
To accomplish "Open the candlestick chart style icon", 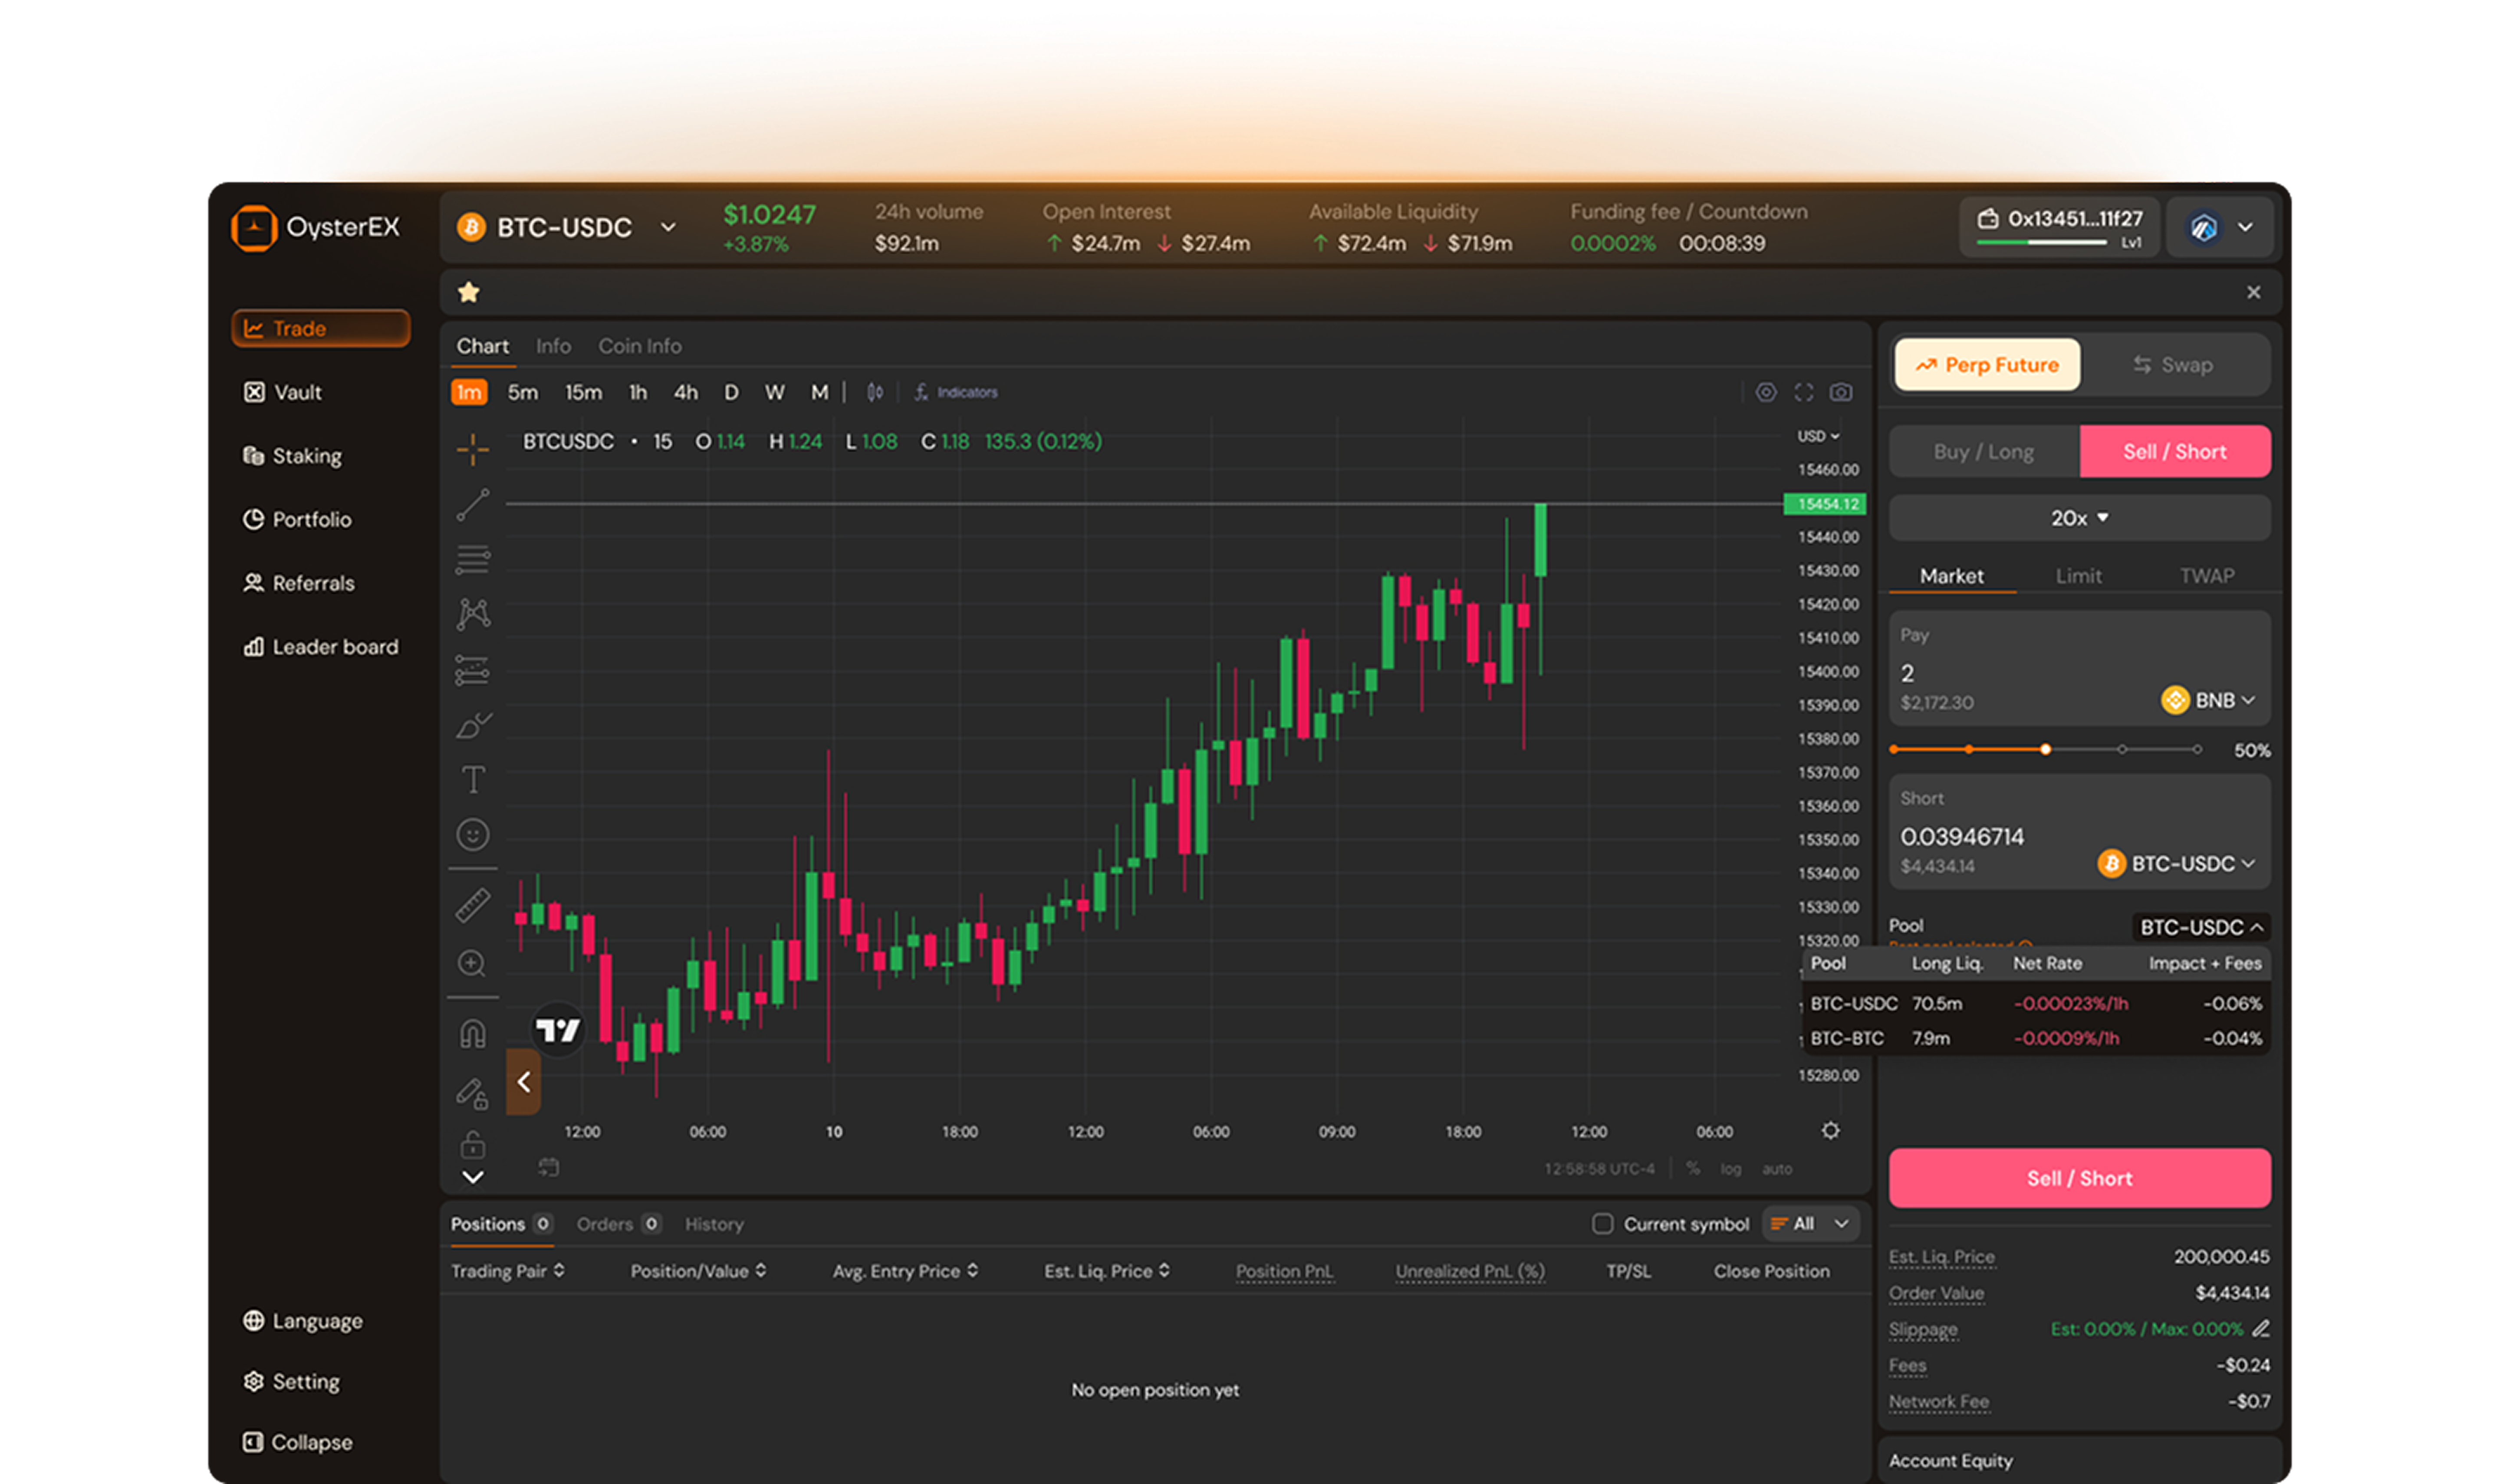I will pos(875,392).
